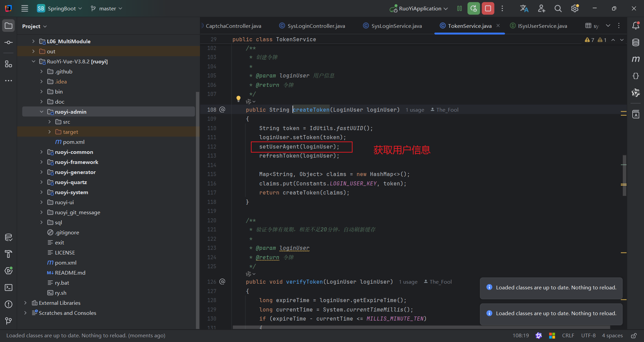Viewport: 644px width, 342px height.
Task: Click the editor vertical scrollbar
Action: [x=624, y=175]
